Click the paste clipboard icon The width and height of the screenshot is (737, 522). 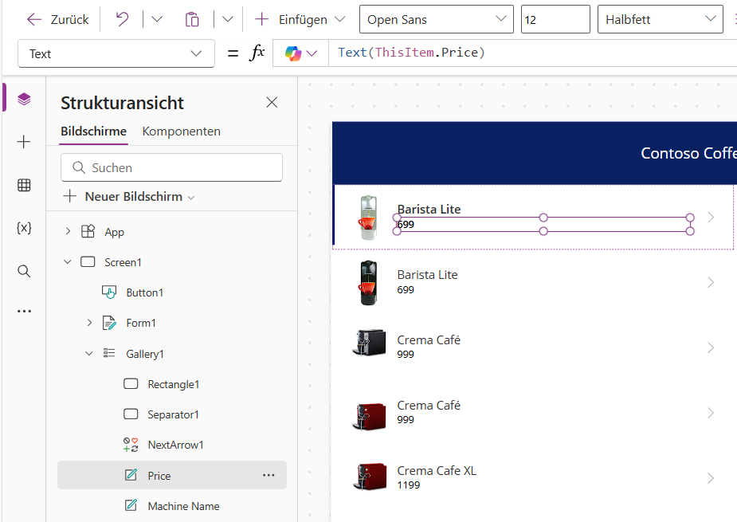192,19
